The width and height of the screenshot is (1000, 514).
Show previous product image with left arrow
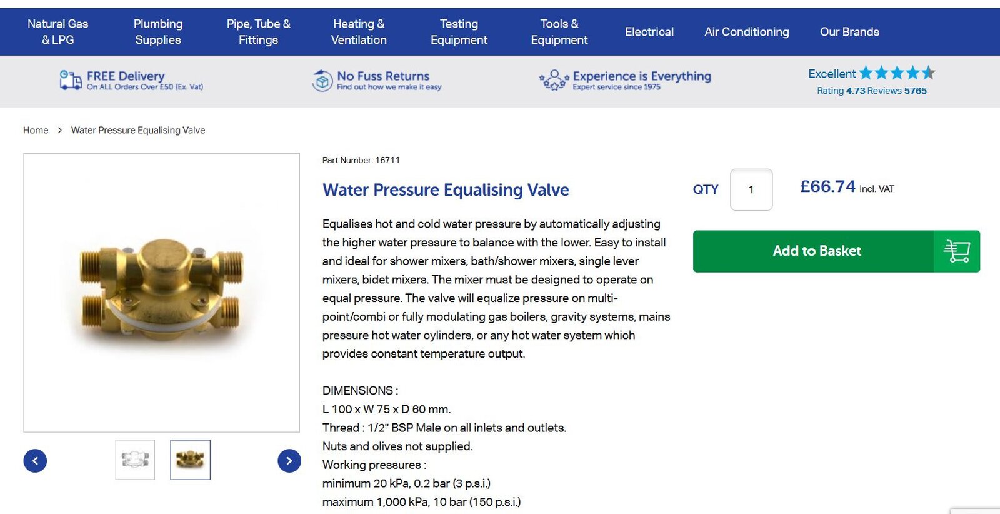point(35,461)
